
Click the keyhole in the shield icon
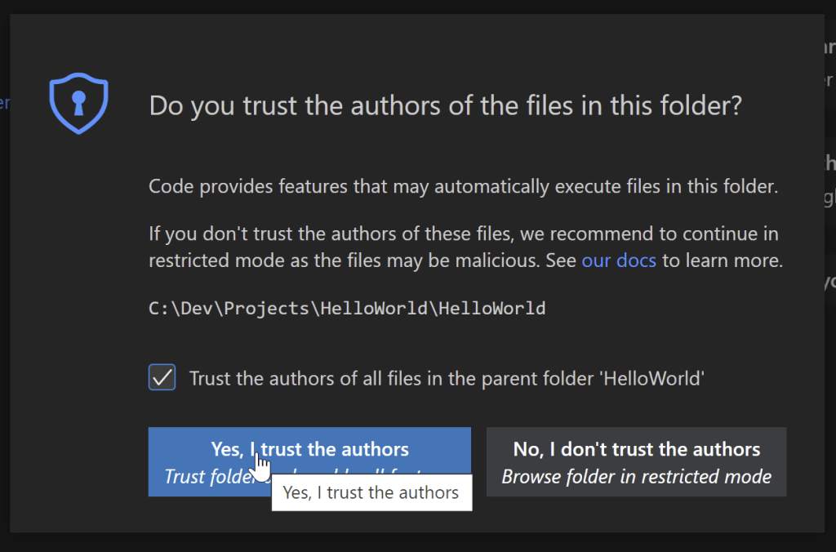[78, 102]
